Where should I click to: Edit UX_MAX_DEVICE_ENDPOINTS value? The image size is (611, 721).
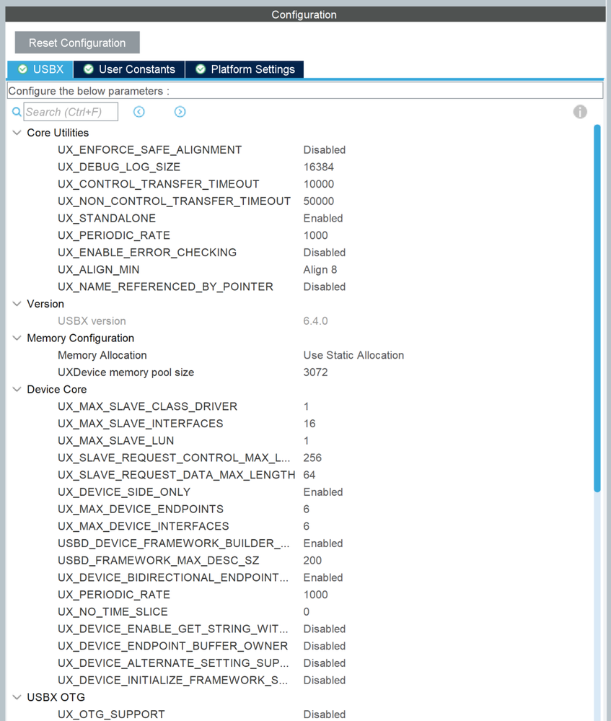306,510
